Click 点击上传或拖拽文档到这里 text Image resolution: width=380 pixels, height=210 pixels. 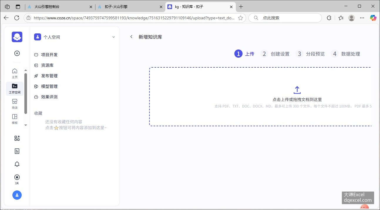(297, 100)
